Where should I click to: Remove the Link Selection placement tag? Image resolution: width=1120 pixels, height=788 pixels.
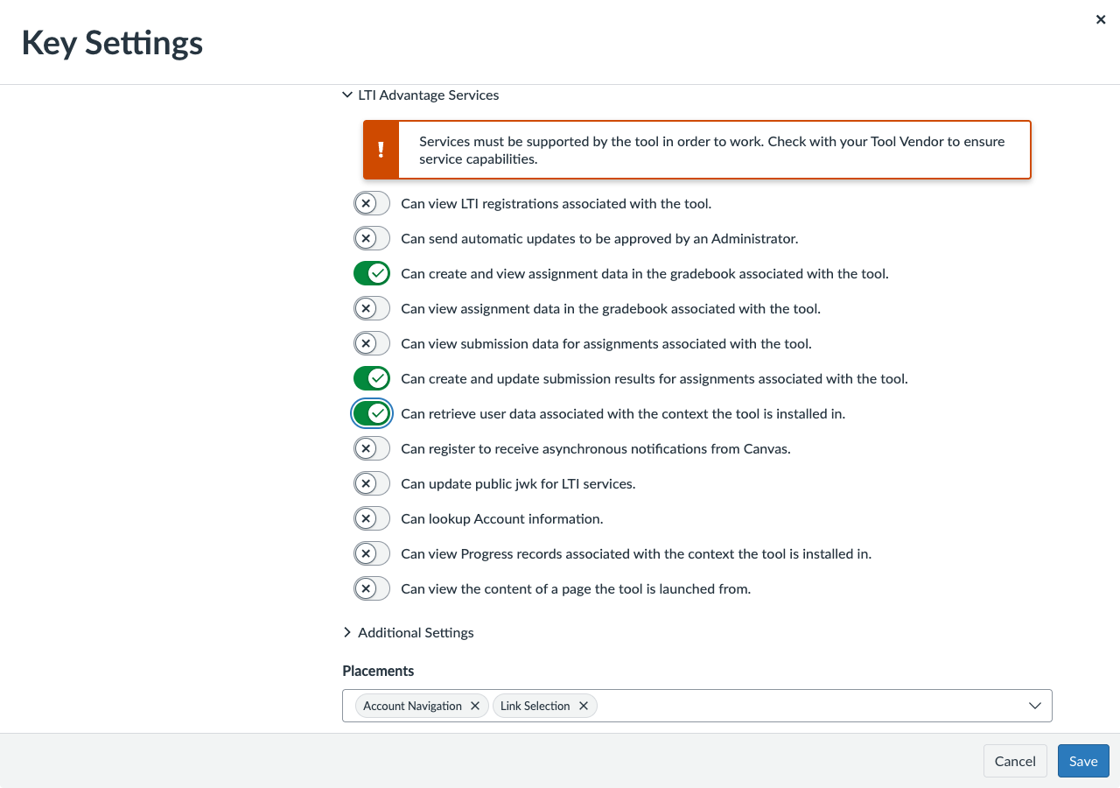click(584, 706)
